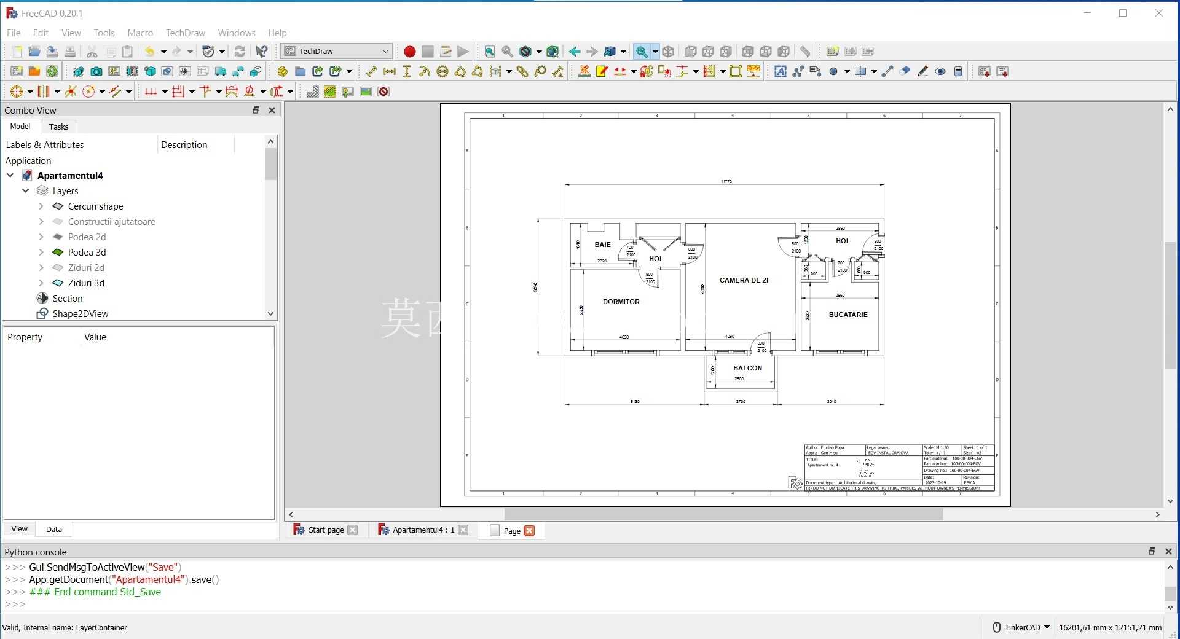Click the Undo arrow icon

[149, 52]
